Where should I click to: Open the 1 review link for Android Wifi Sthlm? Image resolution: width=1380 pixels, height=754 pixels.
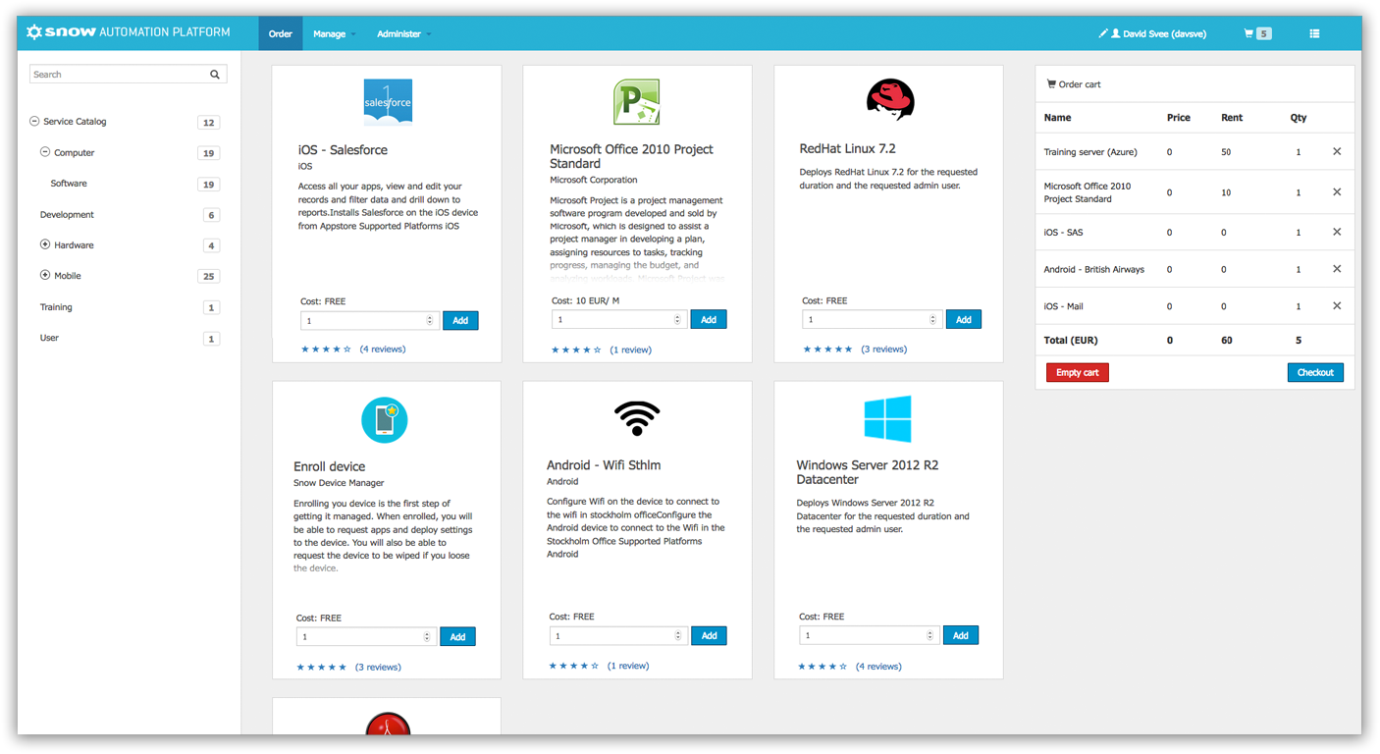(x=628, y=666)
